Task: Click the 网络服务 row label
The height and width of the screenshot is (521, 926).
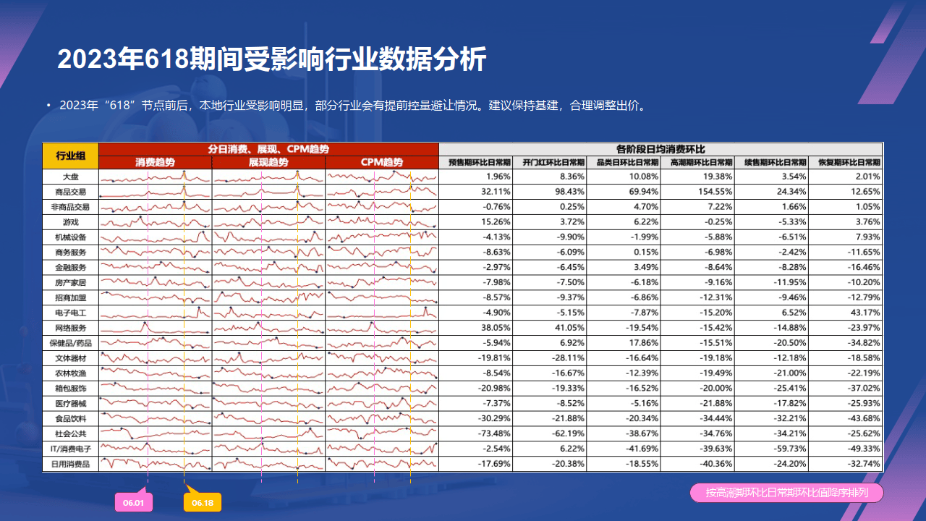Action: pyautogui.click(x=71, y=328)
